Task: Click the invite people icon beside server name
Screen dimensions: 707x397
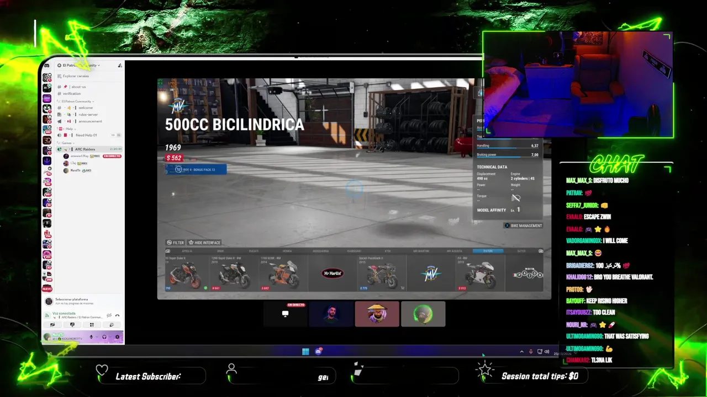Action: [x=120, y=66]
